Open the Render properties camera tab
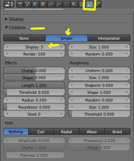 pos(20,4)
